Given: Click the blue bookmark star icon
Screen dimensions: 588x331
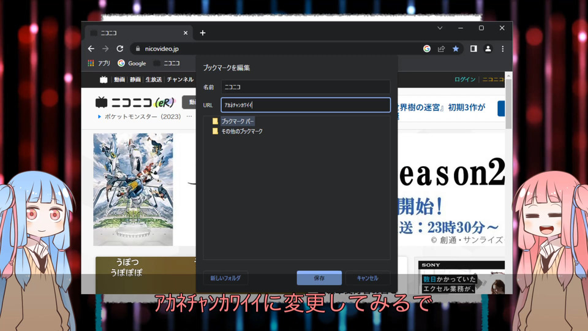Looking at the screenshot, I should (x=456, y=49).
